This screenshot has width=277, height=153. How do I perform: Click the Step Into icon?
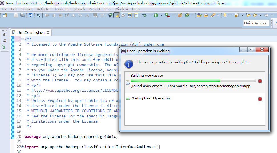tap(73, 15)
